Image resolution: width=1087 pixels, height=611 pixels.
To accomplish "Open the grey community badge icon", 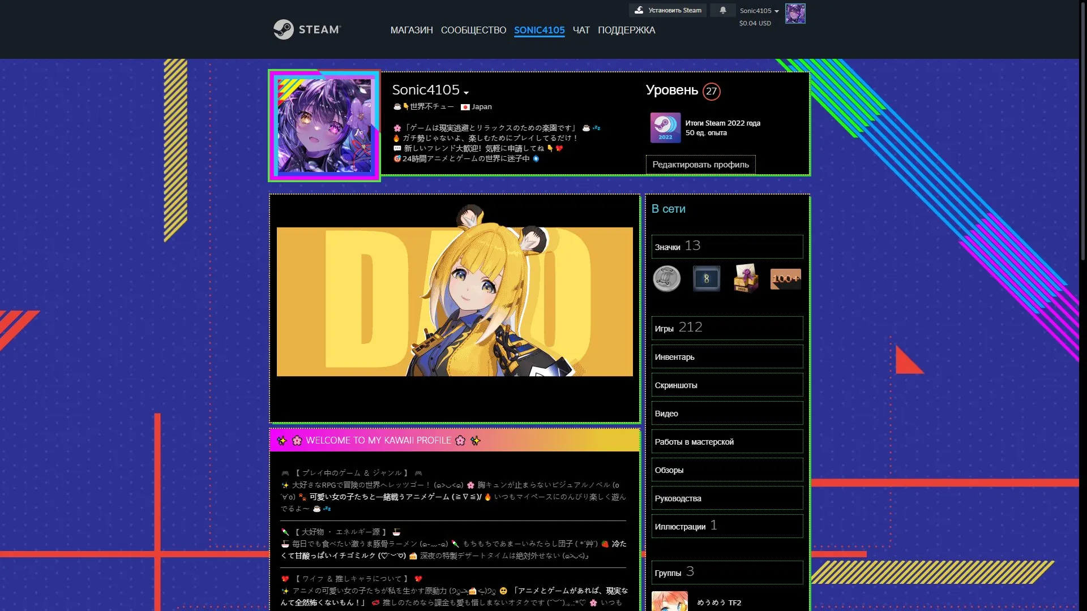I will click(667, 278).
